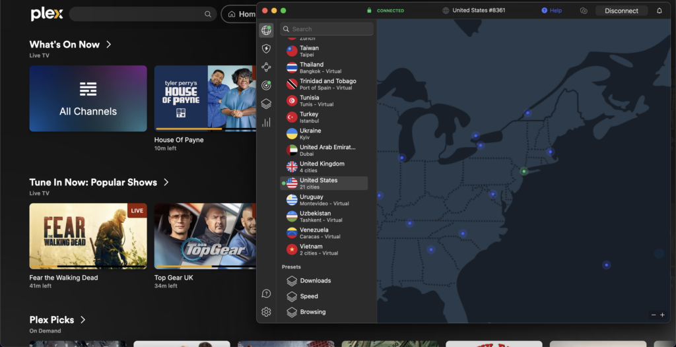Click the Top Gear UK progress bar

[x=206, y=267]
